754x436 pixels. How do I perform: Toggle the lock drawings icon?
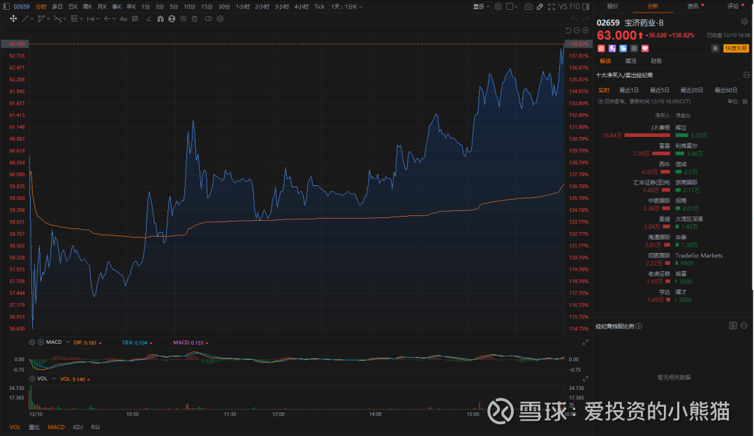click(x=172, y=19)
